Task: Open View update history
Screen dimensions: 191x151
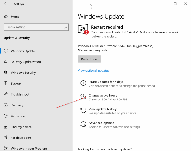Action: [x=103, y=109]
